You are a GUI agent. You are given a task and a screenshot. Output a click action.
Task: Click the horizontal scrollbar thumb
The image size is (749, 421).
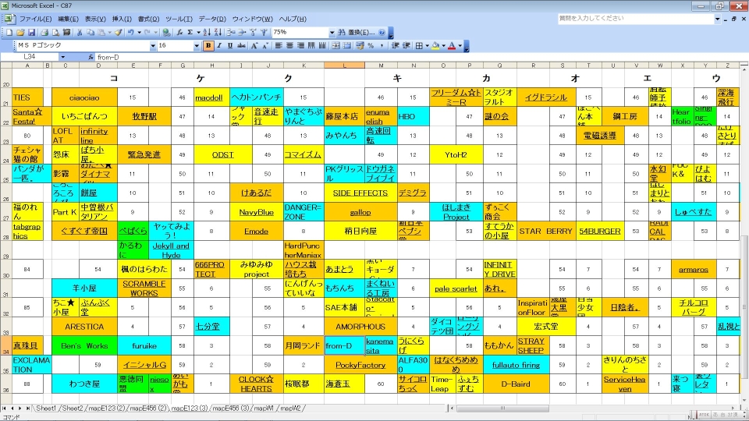point(502,408)
